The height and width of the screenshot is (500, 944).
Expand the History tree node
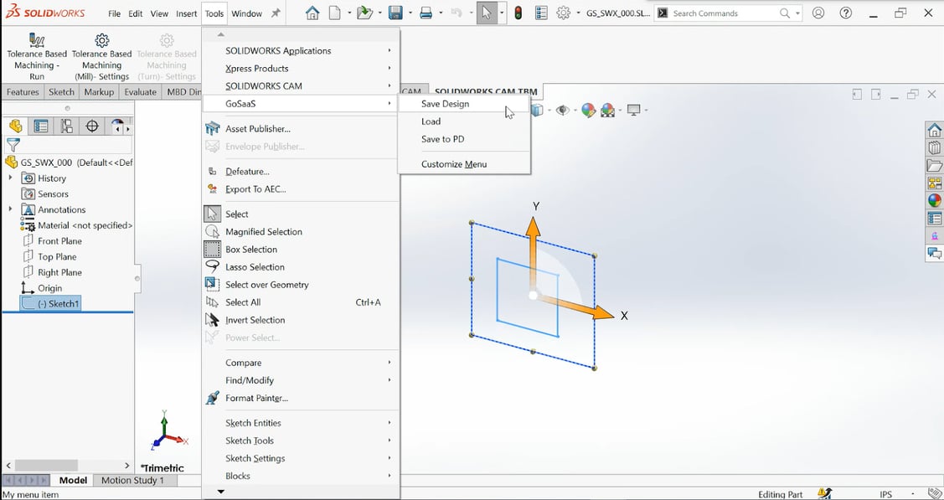click(x=10, y=178)
